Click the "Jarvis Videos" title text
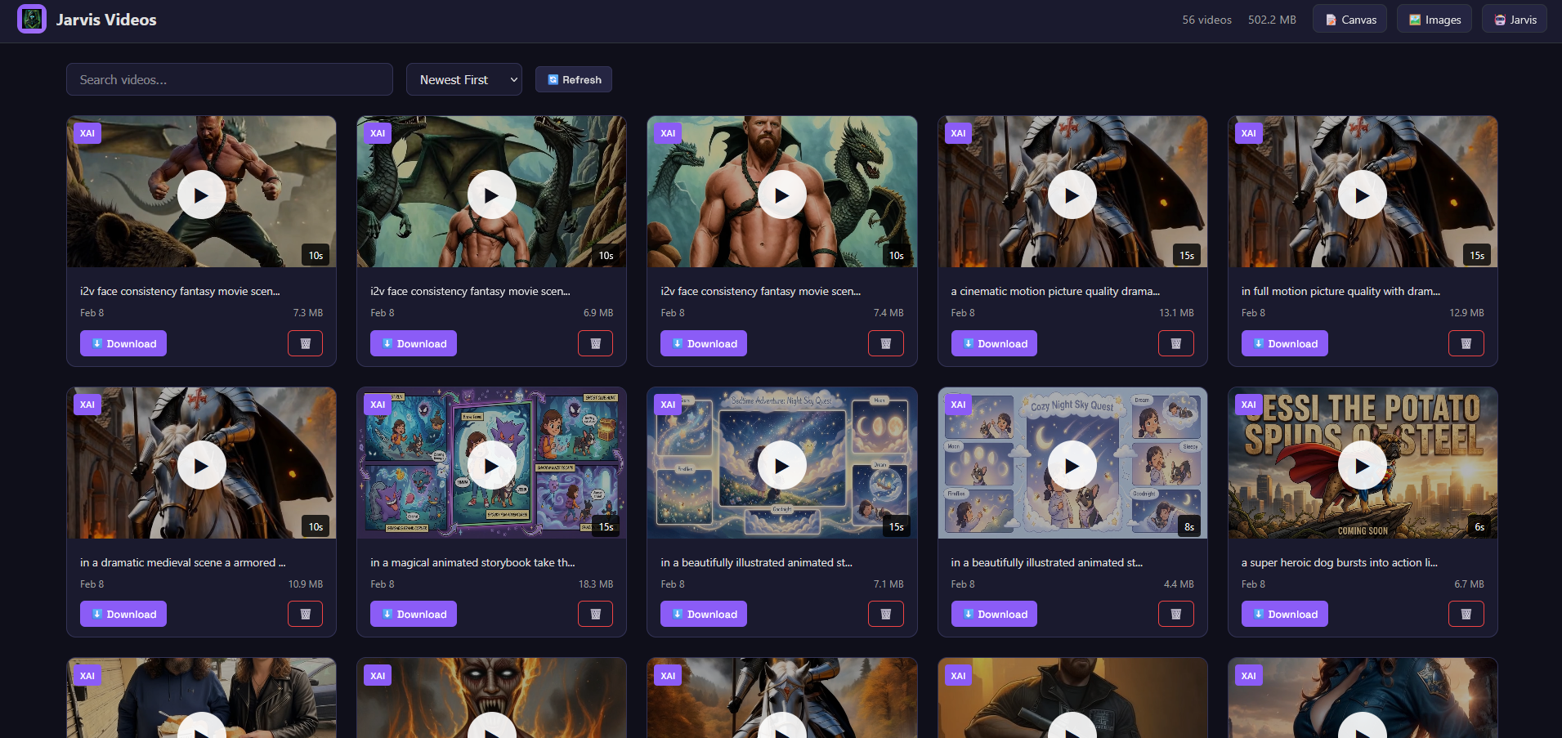 click(106, 20)
